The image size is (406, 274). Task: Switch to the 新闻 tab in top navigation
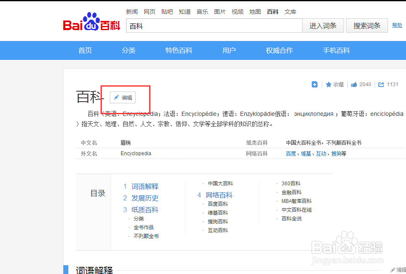pos(132,11)
